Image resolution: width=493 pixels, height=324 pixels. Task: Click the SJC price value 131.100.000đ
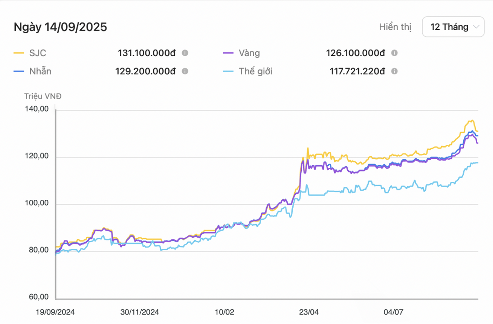click(147, 53)
